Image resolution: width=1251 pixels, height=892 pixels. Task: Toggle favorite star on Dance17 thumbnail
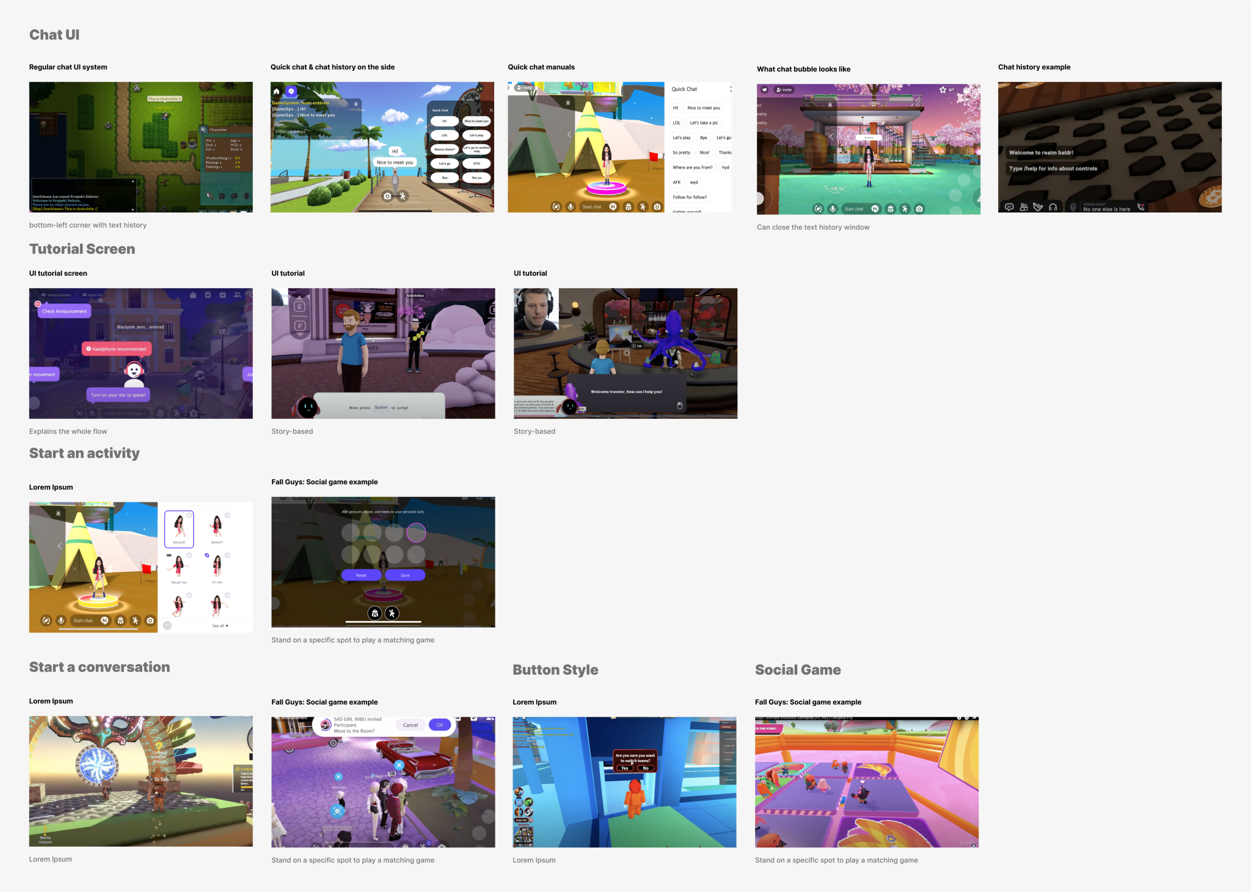click(x=227, y=515)
